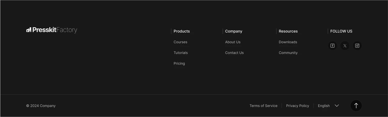Open the Privacy Policy link
388x117 pixels.
(x=298, y=106)
